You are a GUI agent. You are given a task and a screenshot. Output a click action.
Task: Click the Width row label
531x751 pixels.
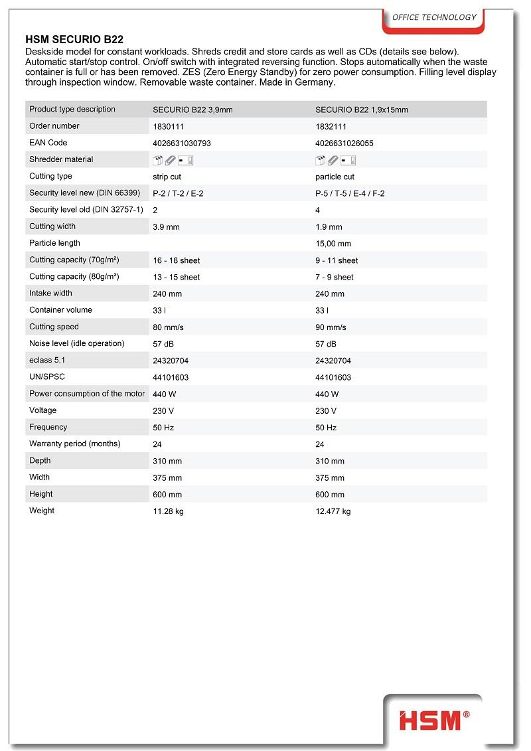pyautogui.click(x=39, y=477)
